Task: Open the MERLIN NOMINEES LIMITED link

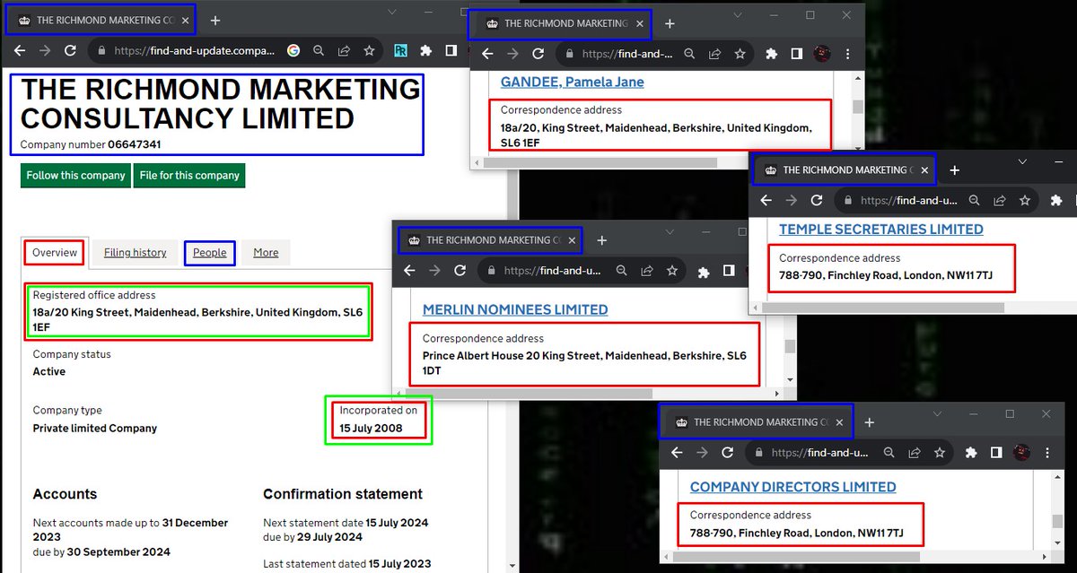Action: 515,309
